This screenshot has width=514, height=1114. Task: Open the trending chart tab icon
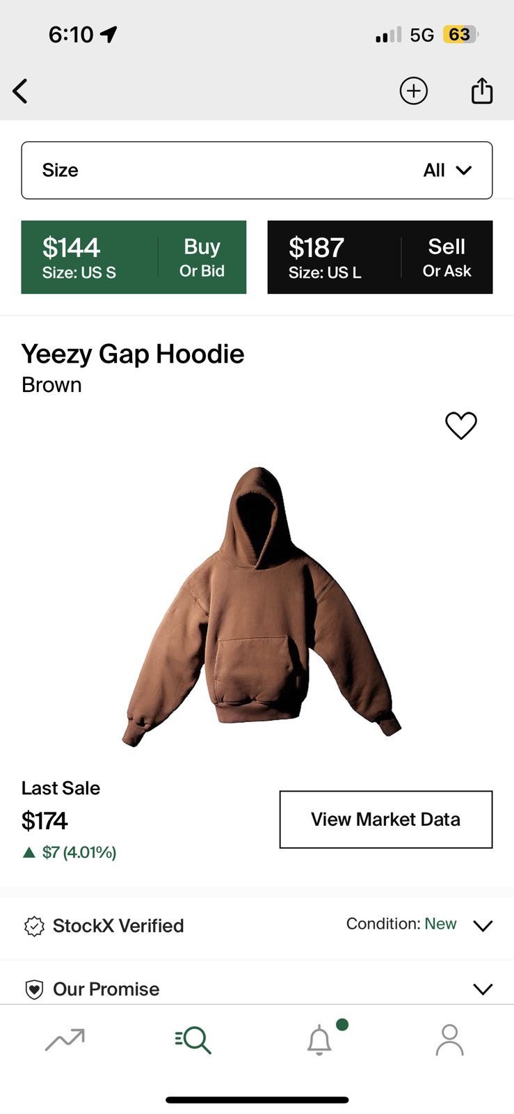[65, 1040]
